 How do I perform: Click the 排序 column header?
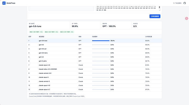point(30,37)
